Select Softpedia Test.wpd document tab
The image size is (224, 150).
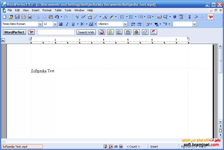pos(22,147)
